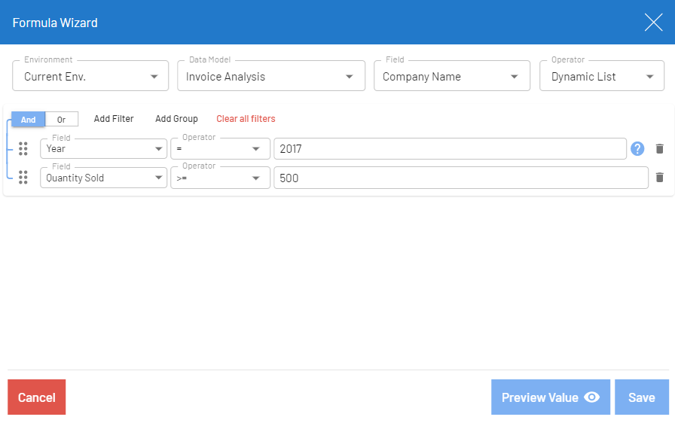
Task: Clear all filters
Action: click(x=246, y=119)
